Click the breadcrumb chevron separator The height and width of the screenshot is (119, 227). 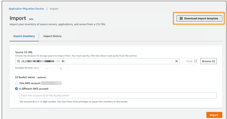point(47,9)
